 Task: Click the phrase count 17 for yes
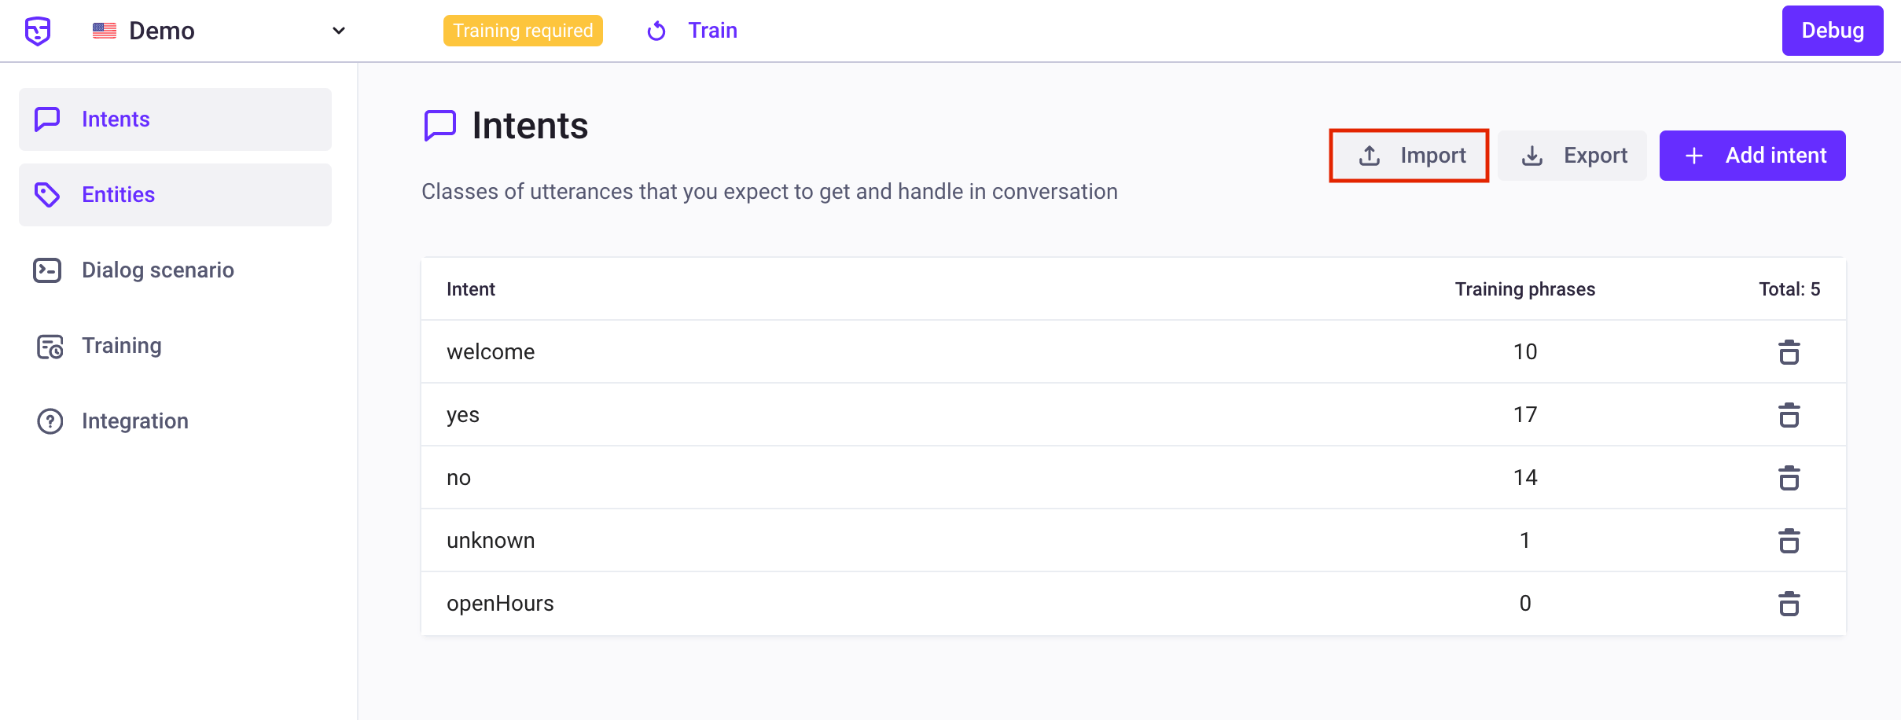coord(1525,414)
